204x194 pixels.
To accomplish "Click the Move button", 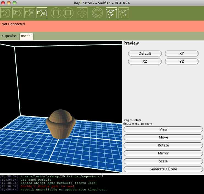I will (x=163, y=137).
